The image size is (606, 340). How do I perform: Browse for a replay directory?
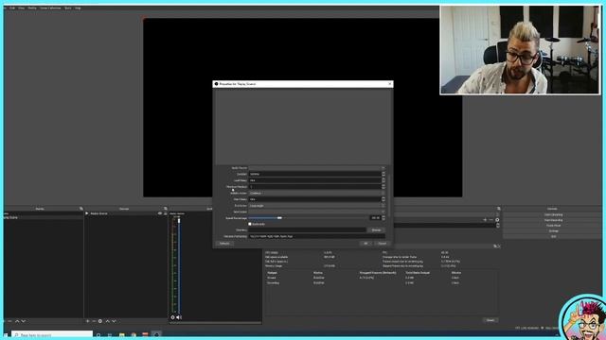pos(376,230)
